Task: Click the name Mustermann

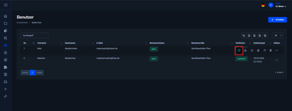Action: pyautogui.click(x=71, y=48)
